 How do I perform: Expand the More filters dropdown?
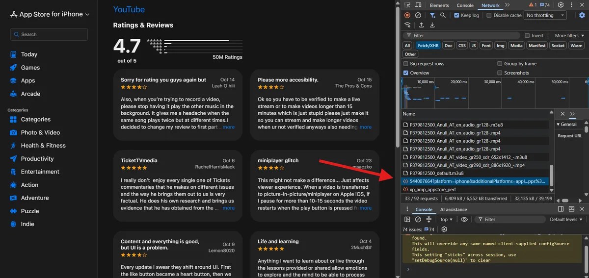pyautogui.click(x=569, y=36)
